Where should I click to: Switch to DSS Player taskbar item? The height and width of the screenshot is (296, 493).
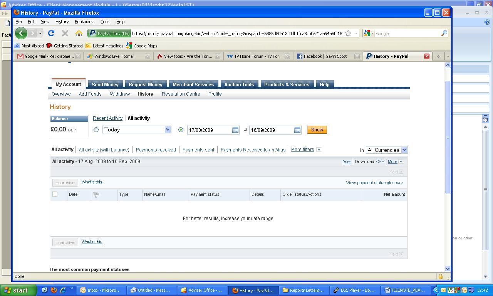coord(354,290)
